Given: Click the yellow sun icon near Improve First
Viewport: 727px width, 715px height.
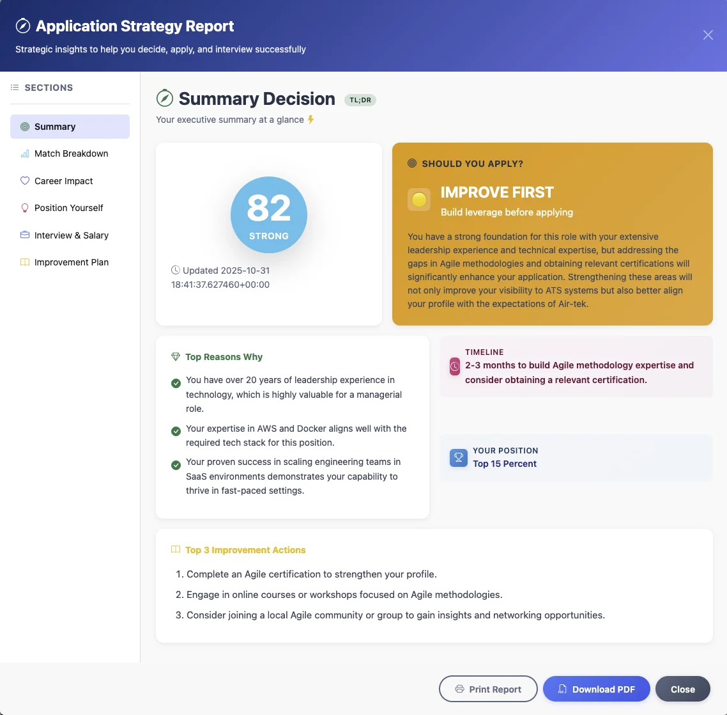Looking at the screenshot, I should pos(419,199).
